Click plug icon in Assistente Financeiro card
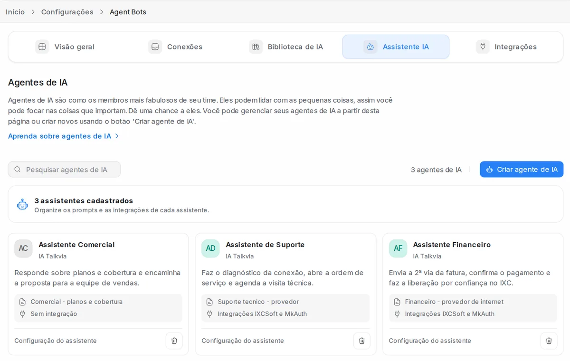The image size is (570, 361). 397,314
